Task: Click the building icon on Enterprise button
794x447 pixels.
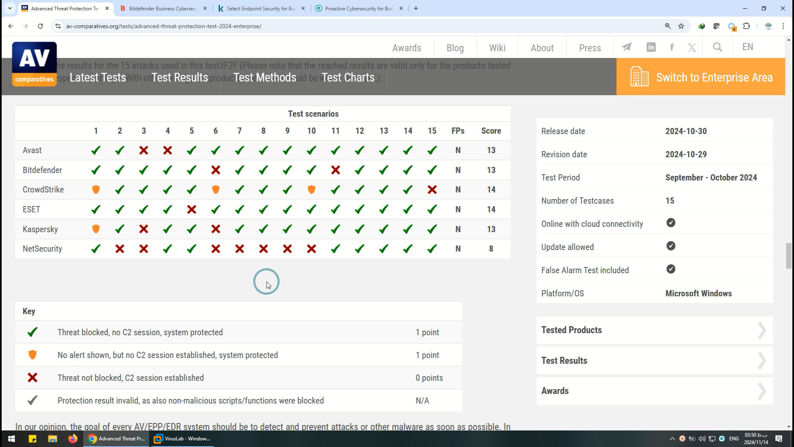Action: pyautogui.click(x=639, y=77)
